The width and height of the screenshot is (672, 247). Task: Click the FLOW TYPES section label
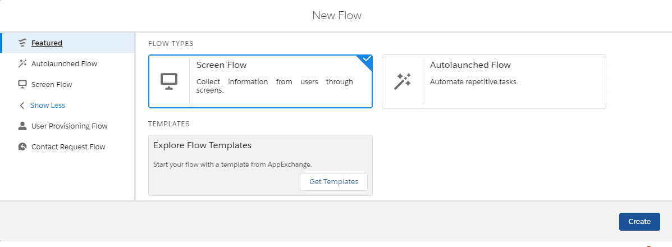(x=171, y=44)
